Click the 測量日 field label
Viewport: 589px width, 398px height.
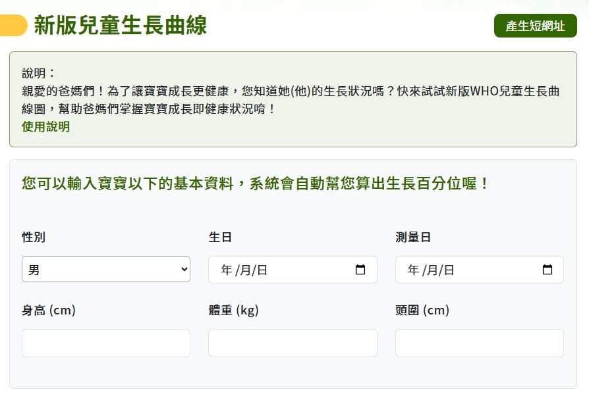[413, 237]
